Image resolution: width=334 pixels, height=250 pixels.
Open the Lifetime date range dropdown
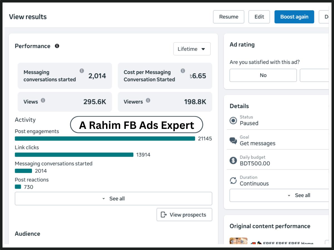tap(192, 49)
